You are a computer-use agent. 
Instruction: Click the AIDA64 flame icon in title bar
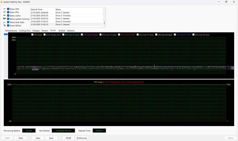(x=1, y=2)
